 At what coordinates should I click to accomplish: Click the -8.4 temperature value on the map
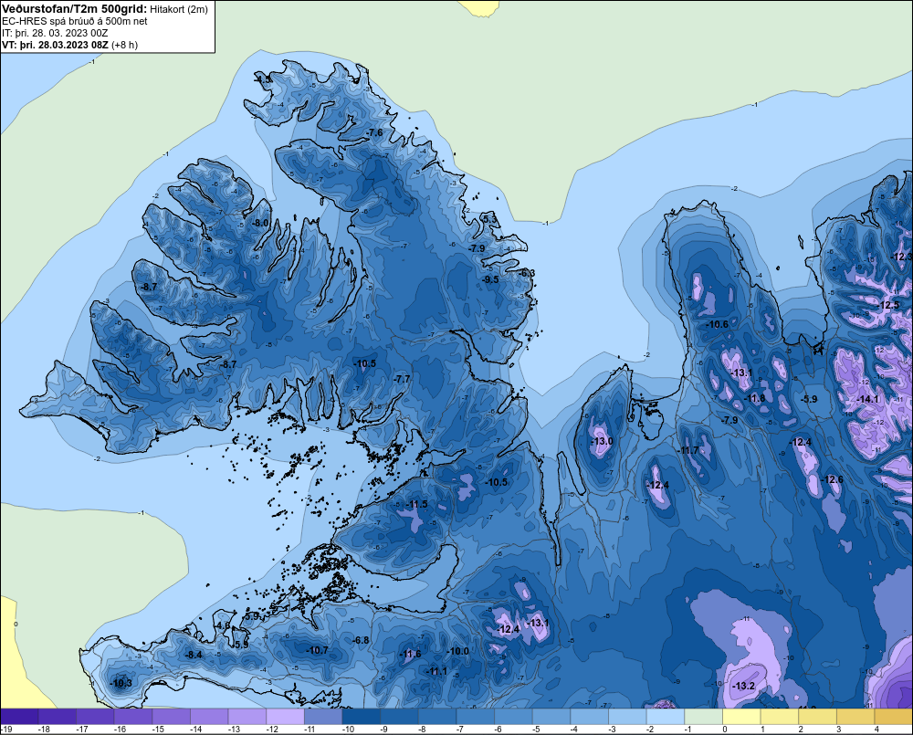194,656
